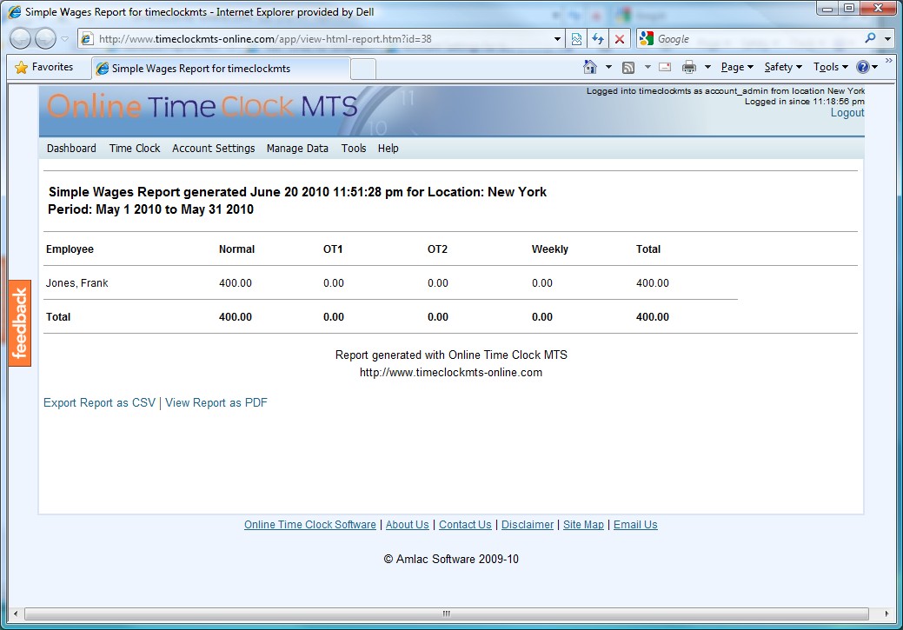This screenshot has width=903, height=630.
Task: Click the Total row label
Action: [x=58, y=317]
